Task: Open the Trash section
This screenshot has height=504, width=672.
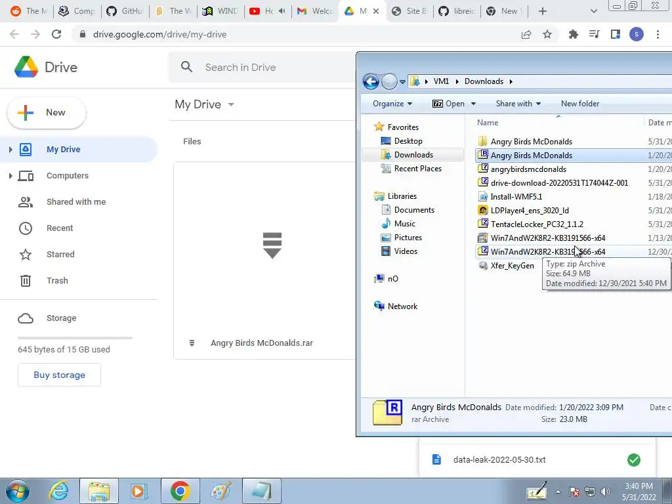Action: tap(57, 280)
